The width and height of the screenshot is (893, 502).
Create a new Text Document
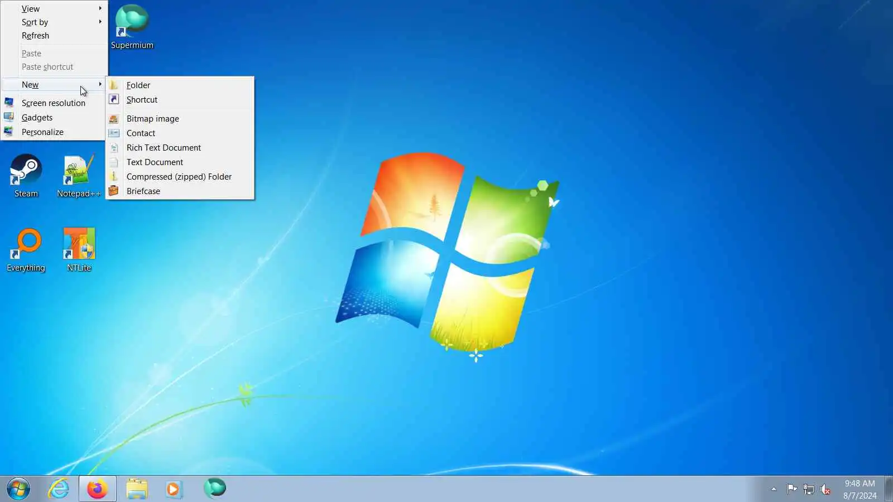pos(180,162)
